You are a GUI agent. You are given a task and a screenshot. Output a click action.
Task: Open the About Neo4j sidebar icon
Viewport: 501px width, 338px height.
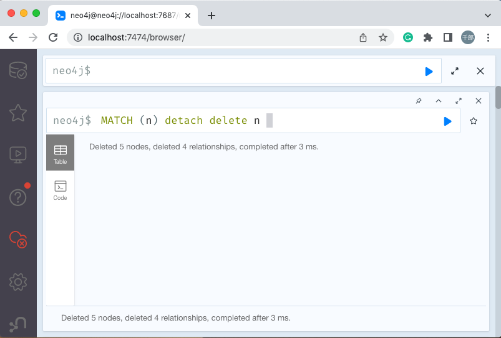coord(18,324)
